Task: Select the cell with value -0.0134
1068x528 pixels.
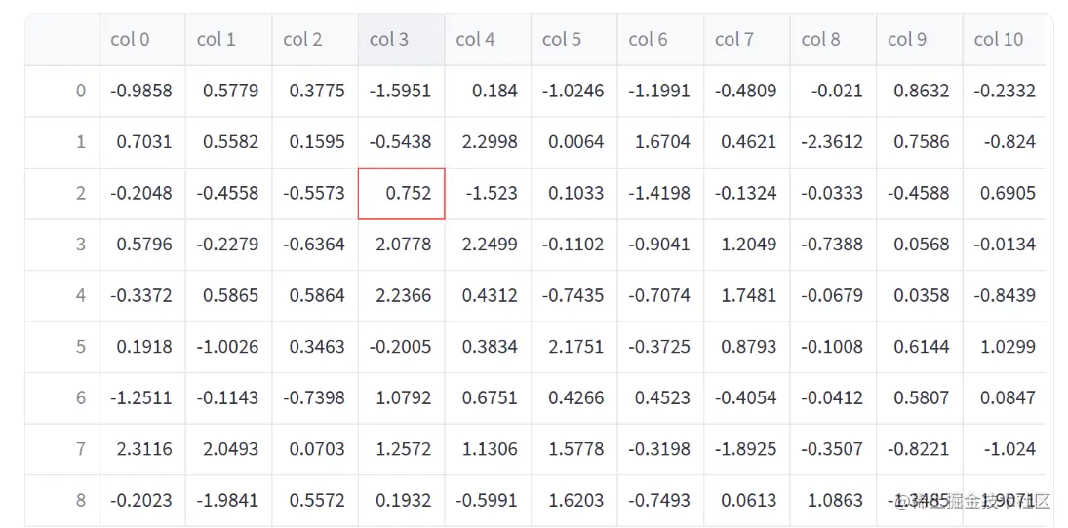Action: click(1005, 245)
